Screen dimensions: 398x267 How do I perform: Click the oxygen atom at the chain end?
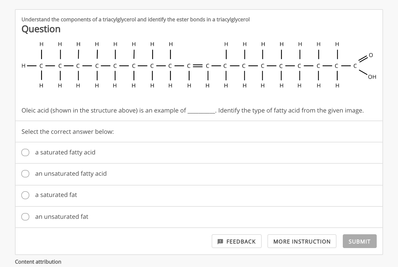coord(371,55)
